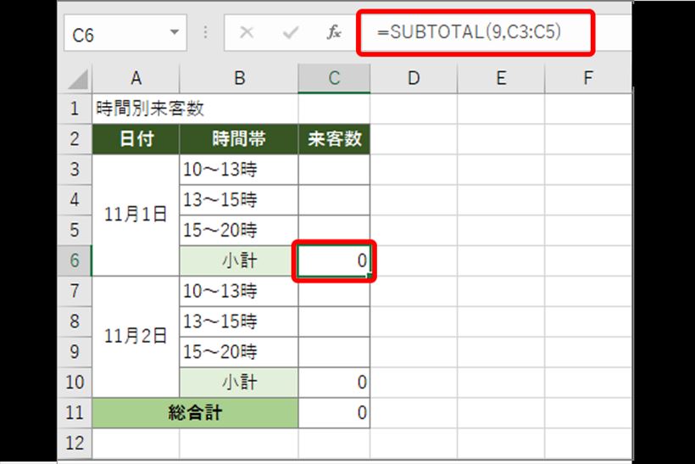Select column D header

[x=414, y=79]
